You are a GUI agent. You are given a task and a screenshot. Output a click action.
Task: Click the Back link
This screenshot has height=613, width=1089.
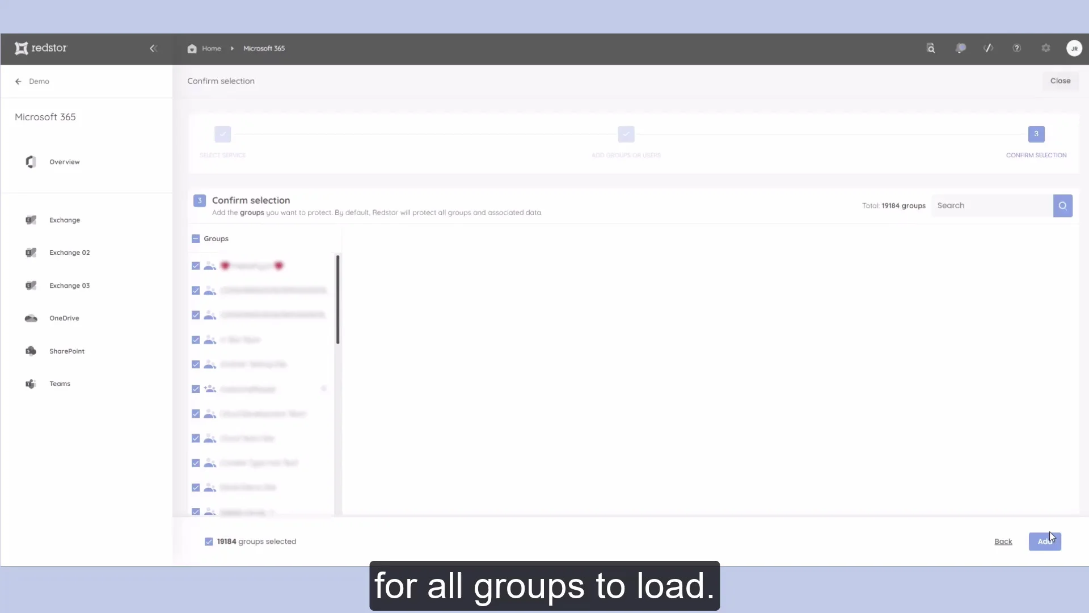coord(1003,542)
